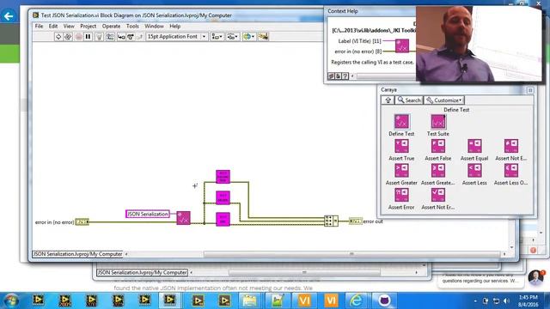Open the Help menu
The height and width of the screenshot is (309, 550).
(x=174, y=27)
